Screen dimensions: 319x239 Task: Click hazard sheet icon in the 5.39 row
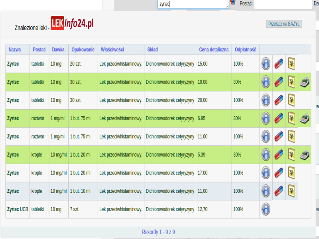(x=291, y=155)
